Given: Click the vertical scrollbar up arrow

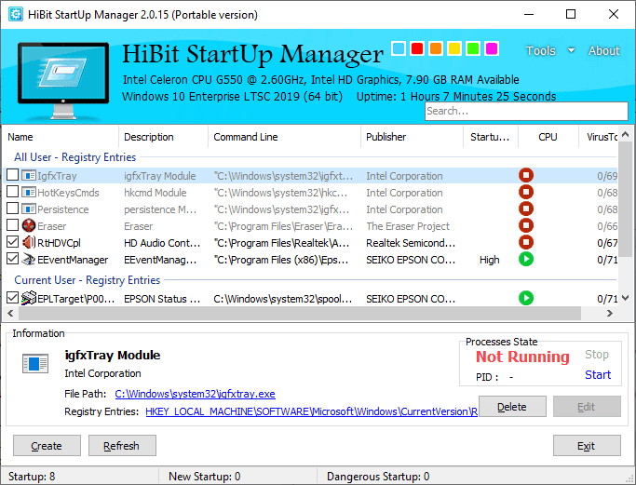Looking at the screenshot, I should (625, 134).
